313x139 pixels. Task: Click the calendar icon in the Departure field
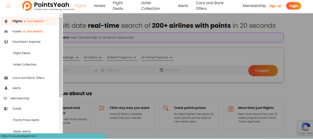pyautogui.click(x=161, y=70)
